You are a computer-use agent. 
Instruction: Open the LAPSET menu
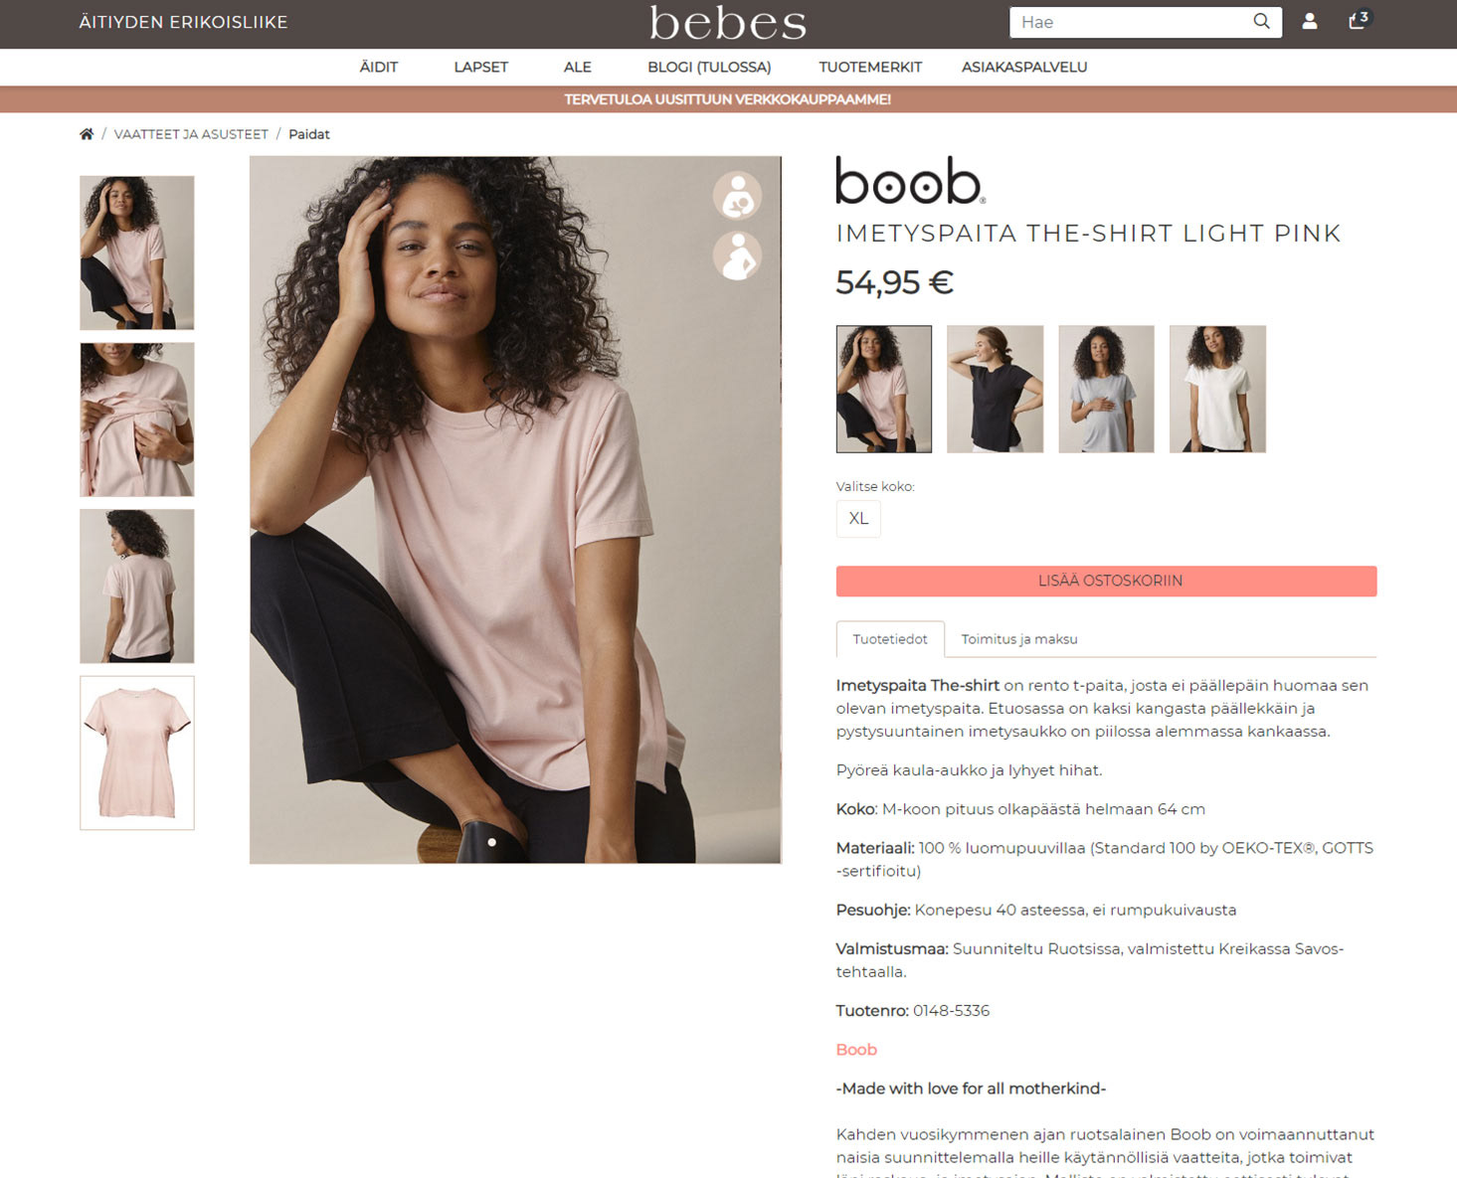[x=480, y=68]
